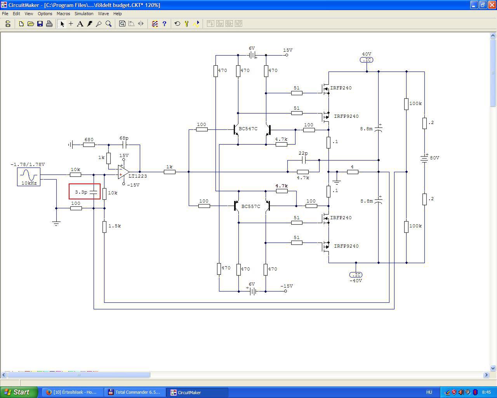Open the Simulation menu
This screenshot has height=398, width=497.
pyautogui.click(x=84, y=14)
